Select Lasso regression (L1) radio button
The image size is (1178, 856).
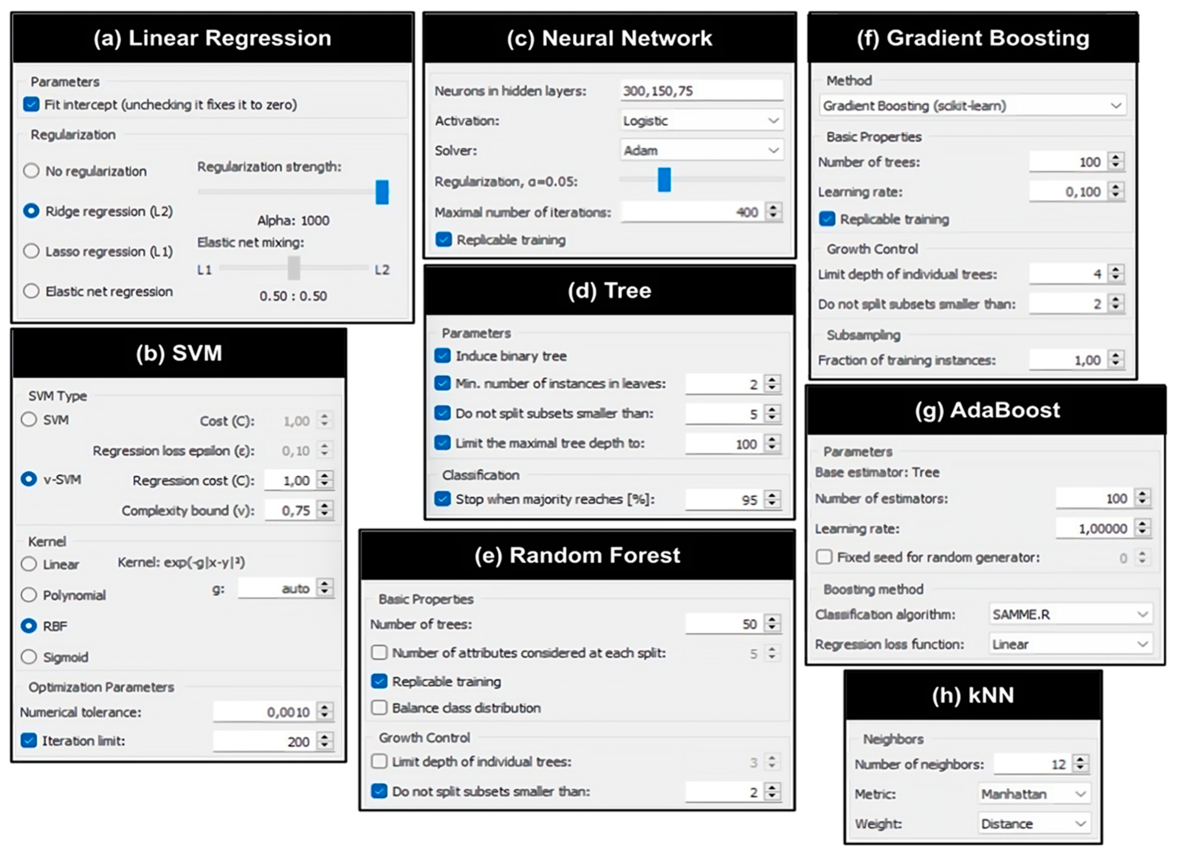tap(31, 251)
